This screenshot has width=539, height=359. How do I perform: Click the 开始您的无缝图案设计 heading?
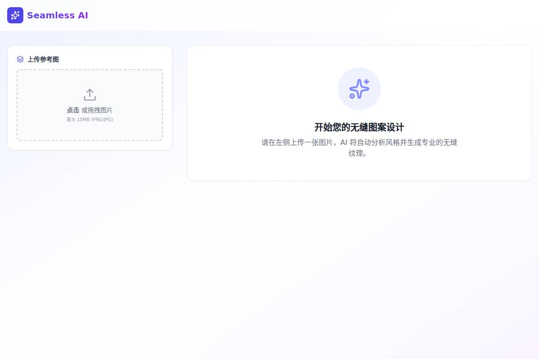tap(359, 127)
